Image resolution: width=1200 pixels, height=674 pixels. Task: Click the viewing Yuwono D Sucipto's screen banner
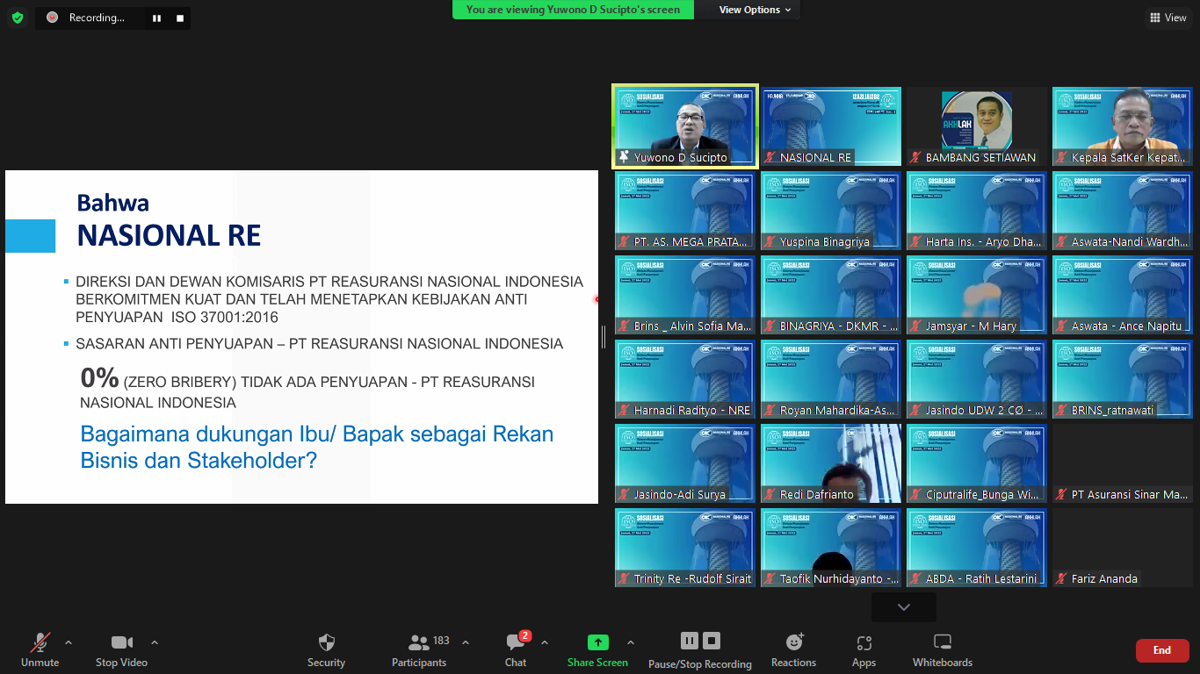573,10
